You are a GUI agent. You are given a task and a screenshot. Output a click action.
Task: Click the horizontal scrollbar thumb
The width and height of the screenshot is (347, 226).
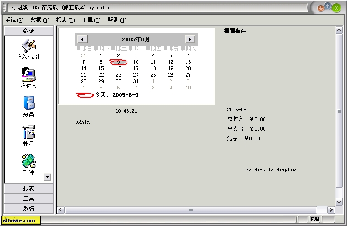(x=191, y=209)
